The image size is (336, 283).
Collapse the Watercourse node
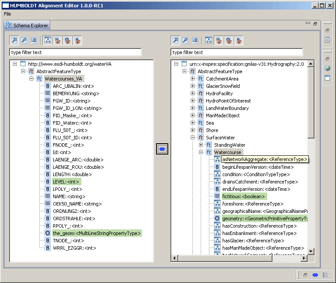[x=201, y=152]
